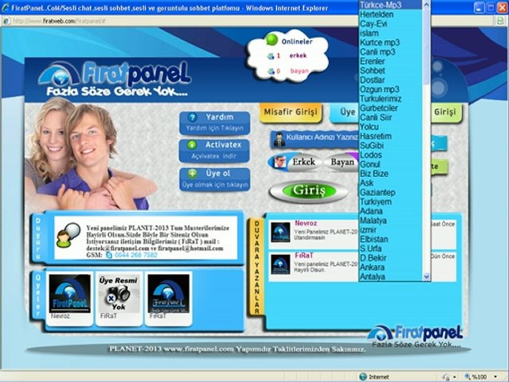Click the GSM phone icon in announcement
The image size is (509, 382).
pyautogui.click(x=109, y=255)
